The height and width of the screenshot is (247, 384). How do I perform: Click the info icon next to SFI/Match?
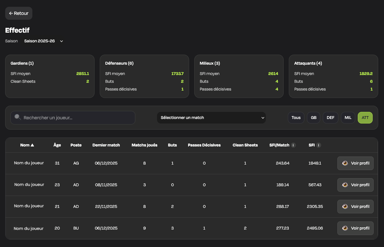(293, 145)
